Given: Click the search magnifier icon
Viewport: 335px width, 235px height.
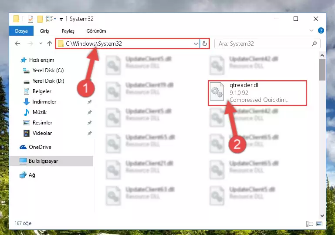Looking at the screenshot, I should click(x=314, y=44).
